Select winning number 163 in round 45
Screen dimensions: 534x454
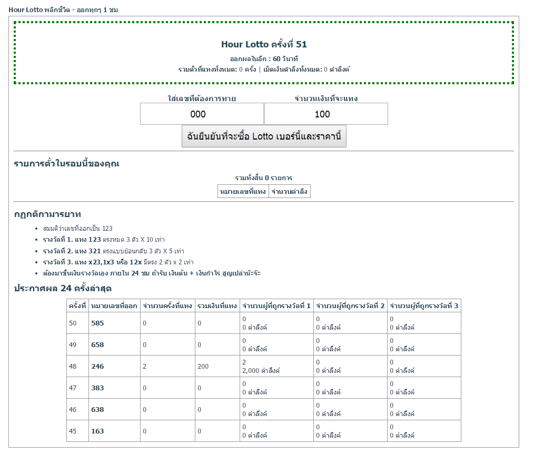pos(97,431)
